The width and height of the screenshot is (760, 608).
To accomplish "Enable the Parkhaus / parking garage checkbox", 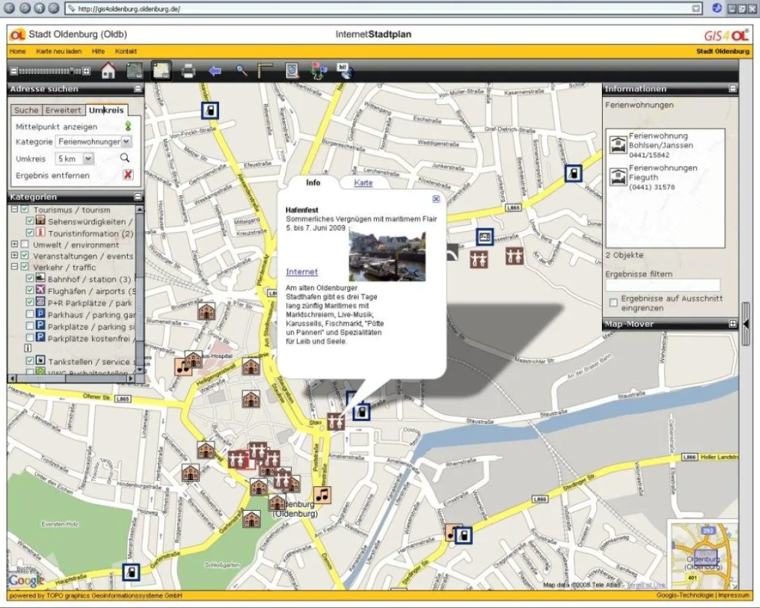I will (x=30, y=314).
